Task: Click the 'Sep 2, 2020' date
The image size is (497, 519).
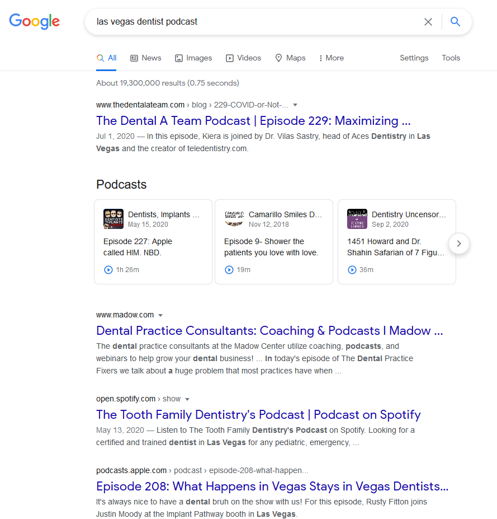Action: (x=390, y=225)
